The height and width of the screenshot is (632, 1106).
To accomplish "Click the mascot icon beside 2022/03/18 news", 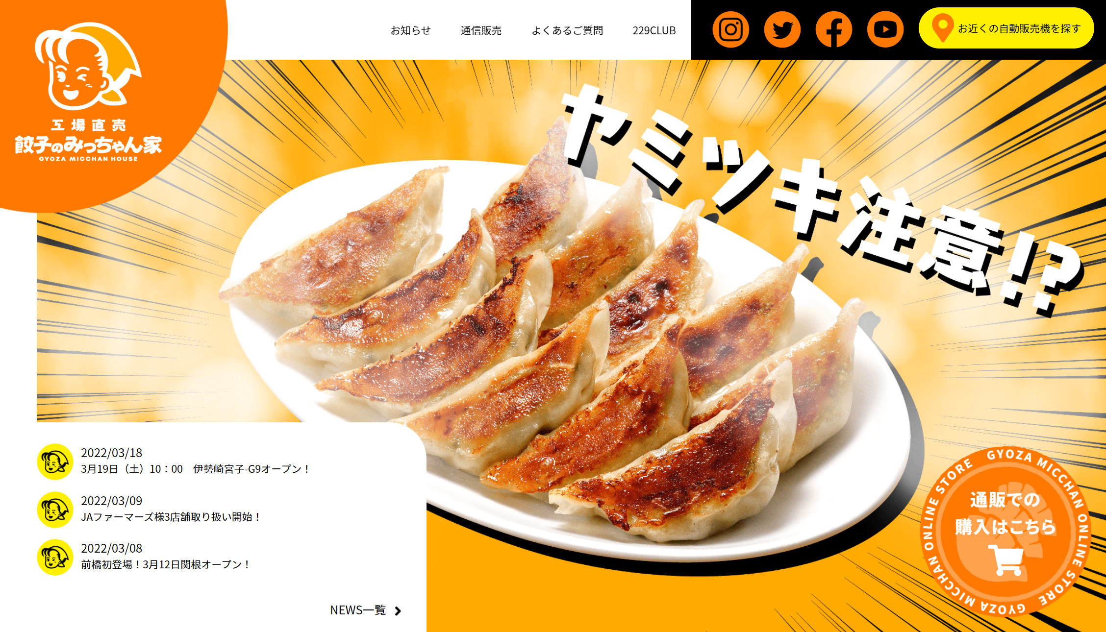I will click(55, 462).
